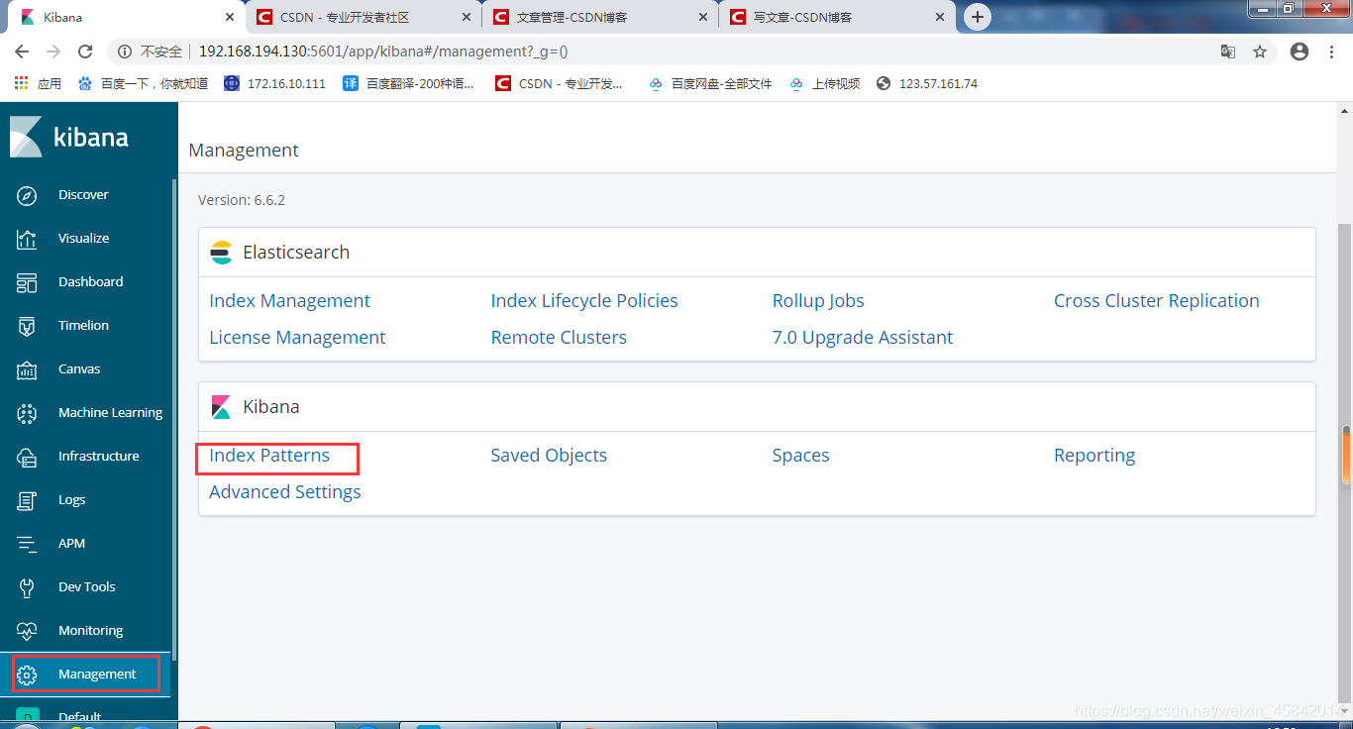Screen dimensions: 1353x729
Task: Open the Index Lifecycle Policies link
Action: (584, 301)
